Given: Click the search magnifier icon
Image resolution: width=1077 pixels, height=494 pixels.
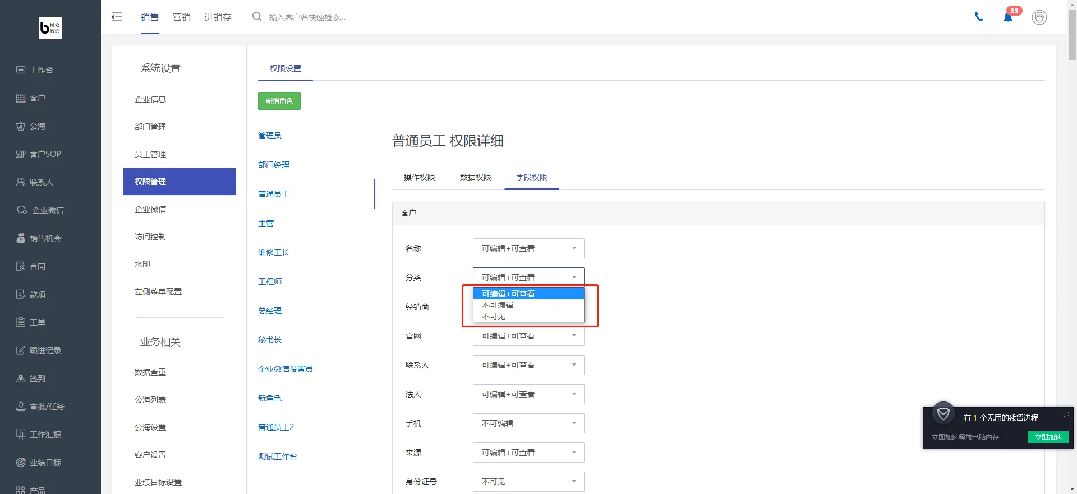Looking at the screenshot, I should point(257,17).
